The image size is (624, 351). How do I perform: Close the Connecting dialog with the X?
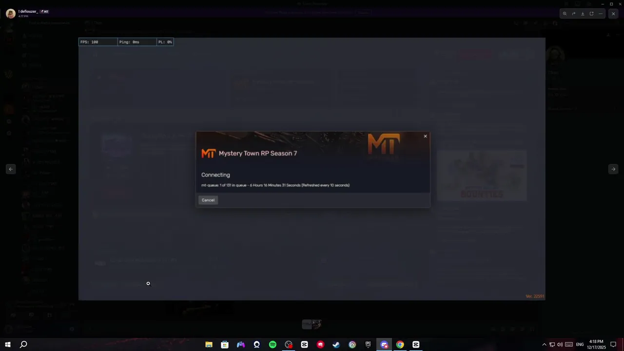(x=425, y=136)
